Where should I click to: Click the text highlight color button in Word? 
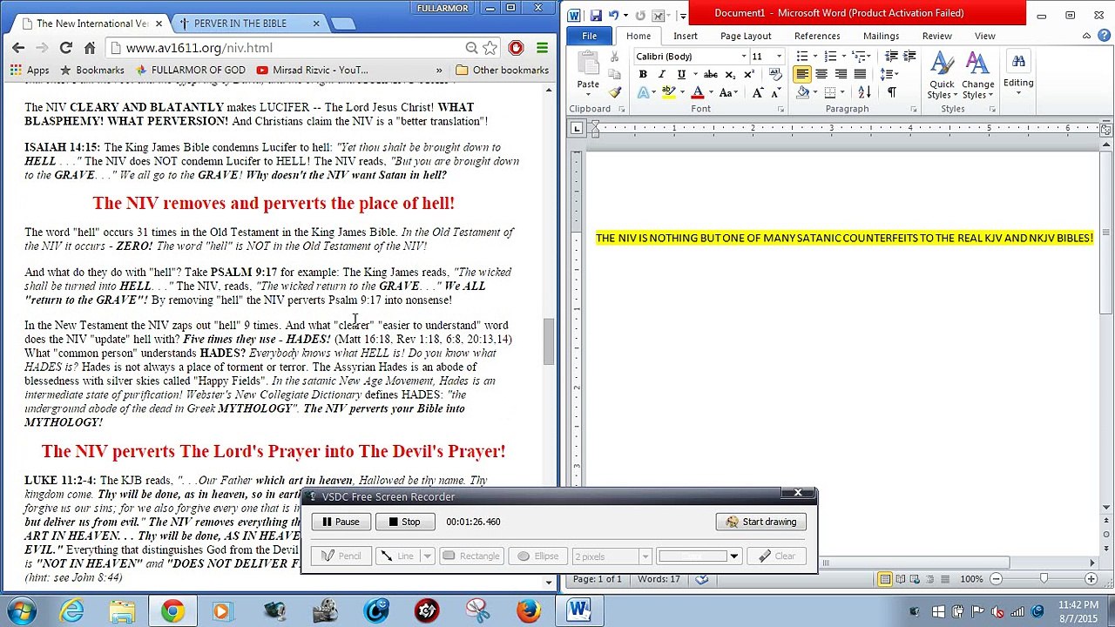point(668,92)
